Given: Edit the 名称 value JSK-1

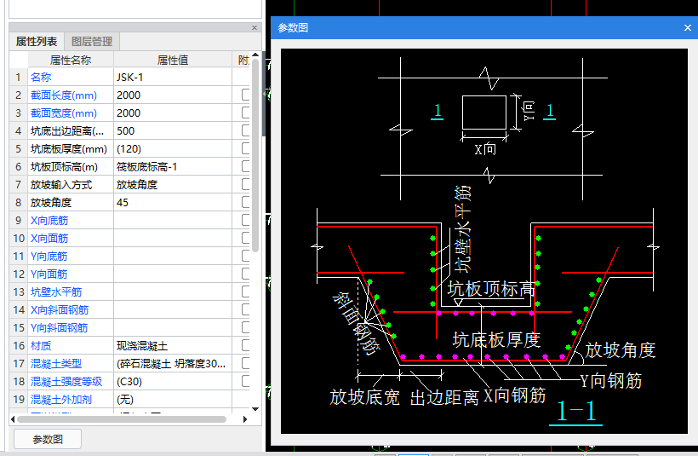Looking at the screenshot, I should tap(173, 77).
